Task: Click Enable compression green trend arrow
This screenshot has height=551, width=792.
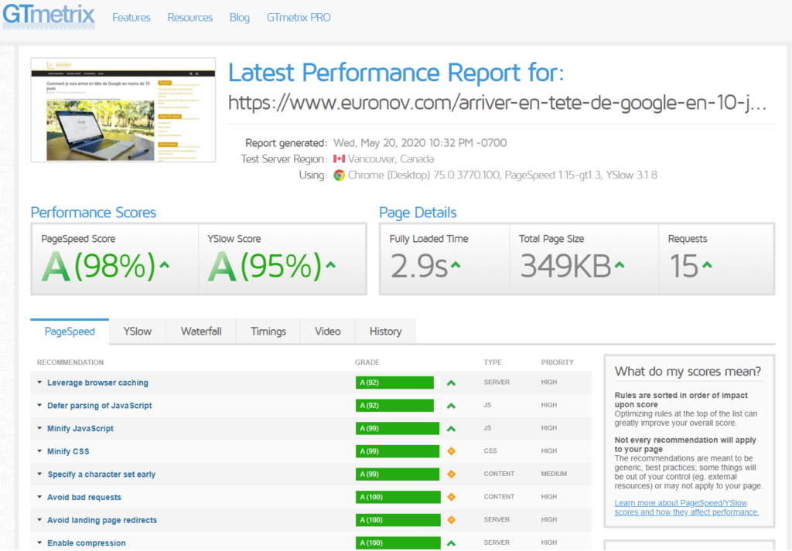Action: 452,543
